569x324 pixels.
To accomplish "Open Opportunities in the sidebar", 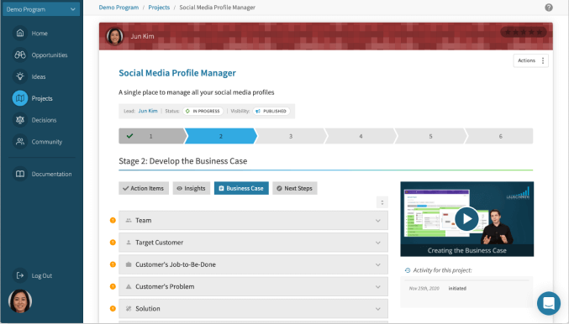I will click(50, 55).
